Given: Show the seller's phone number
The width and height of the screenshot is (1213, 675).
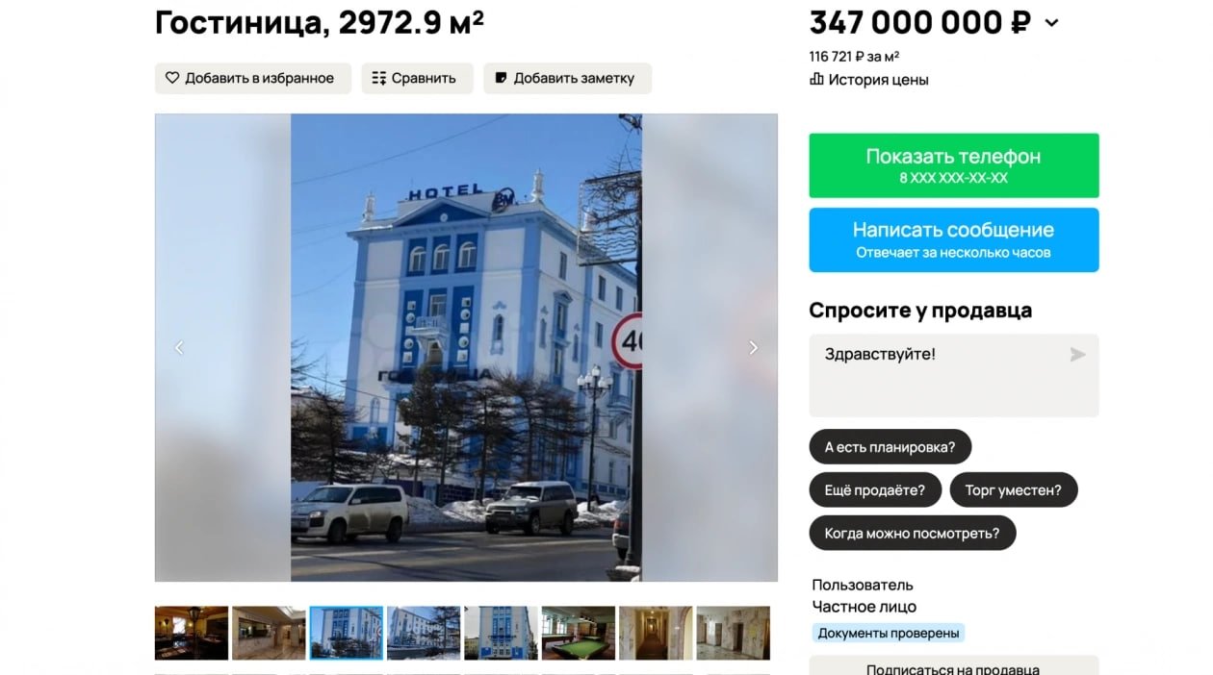Looking at the screenshot, I should [953, 165].
